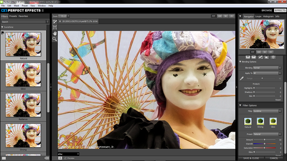Viewport: 287px width, 161px height.
Task: Select the Zoom magnifier tool
Action: click(x=55, y=39)
